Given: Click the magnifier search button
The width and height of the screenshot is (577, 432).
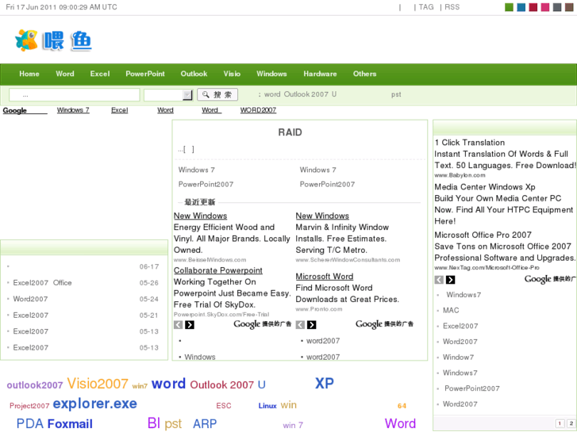Looking at the screenshot, I should tap(217, 94).
